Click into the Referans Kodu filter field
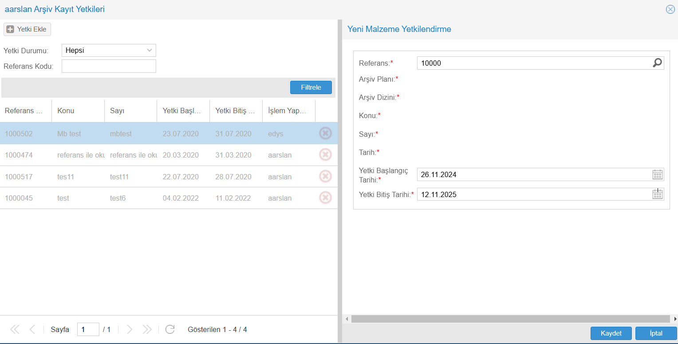This screenshot has height=344, width=678. pos(109,66)
